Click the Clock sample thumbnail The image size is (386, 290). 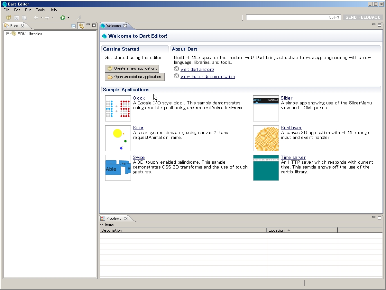point(118,108)
